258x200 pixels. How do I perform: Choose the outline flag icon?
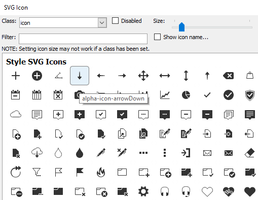click(59, 172)
